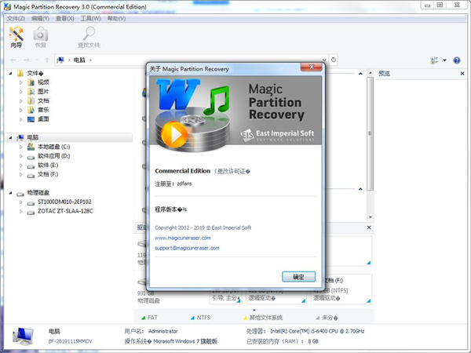The height and width of the screenshot is (353, 471).
Task: Click scrollbar down arrow in file list
Action: click(370, 217)
